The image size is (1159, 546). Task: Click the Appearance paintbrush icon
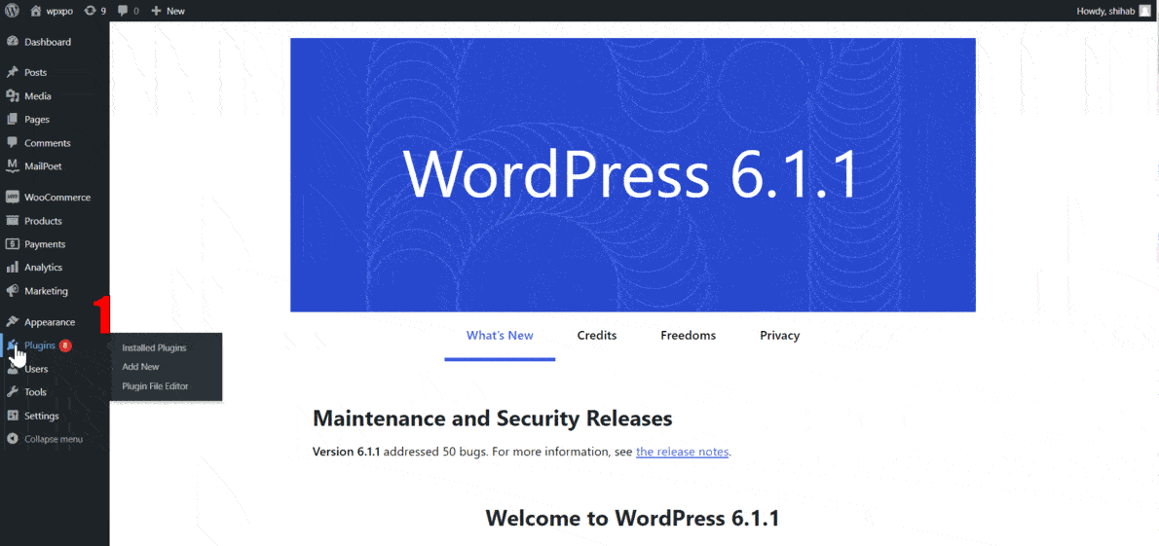pos(12,322)
